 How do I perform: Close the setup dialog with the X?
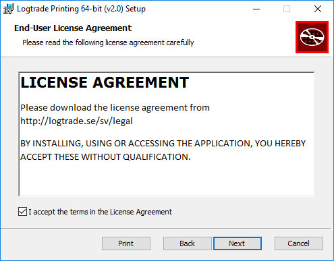tap(318, 9)
